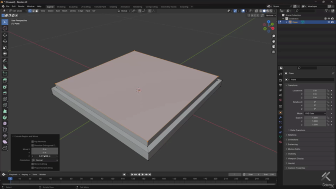Viewport: 336px width, 189px height.
Task: Select the Add Cube tool
Action: [x=5, y=74]
